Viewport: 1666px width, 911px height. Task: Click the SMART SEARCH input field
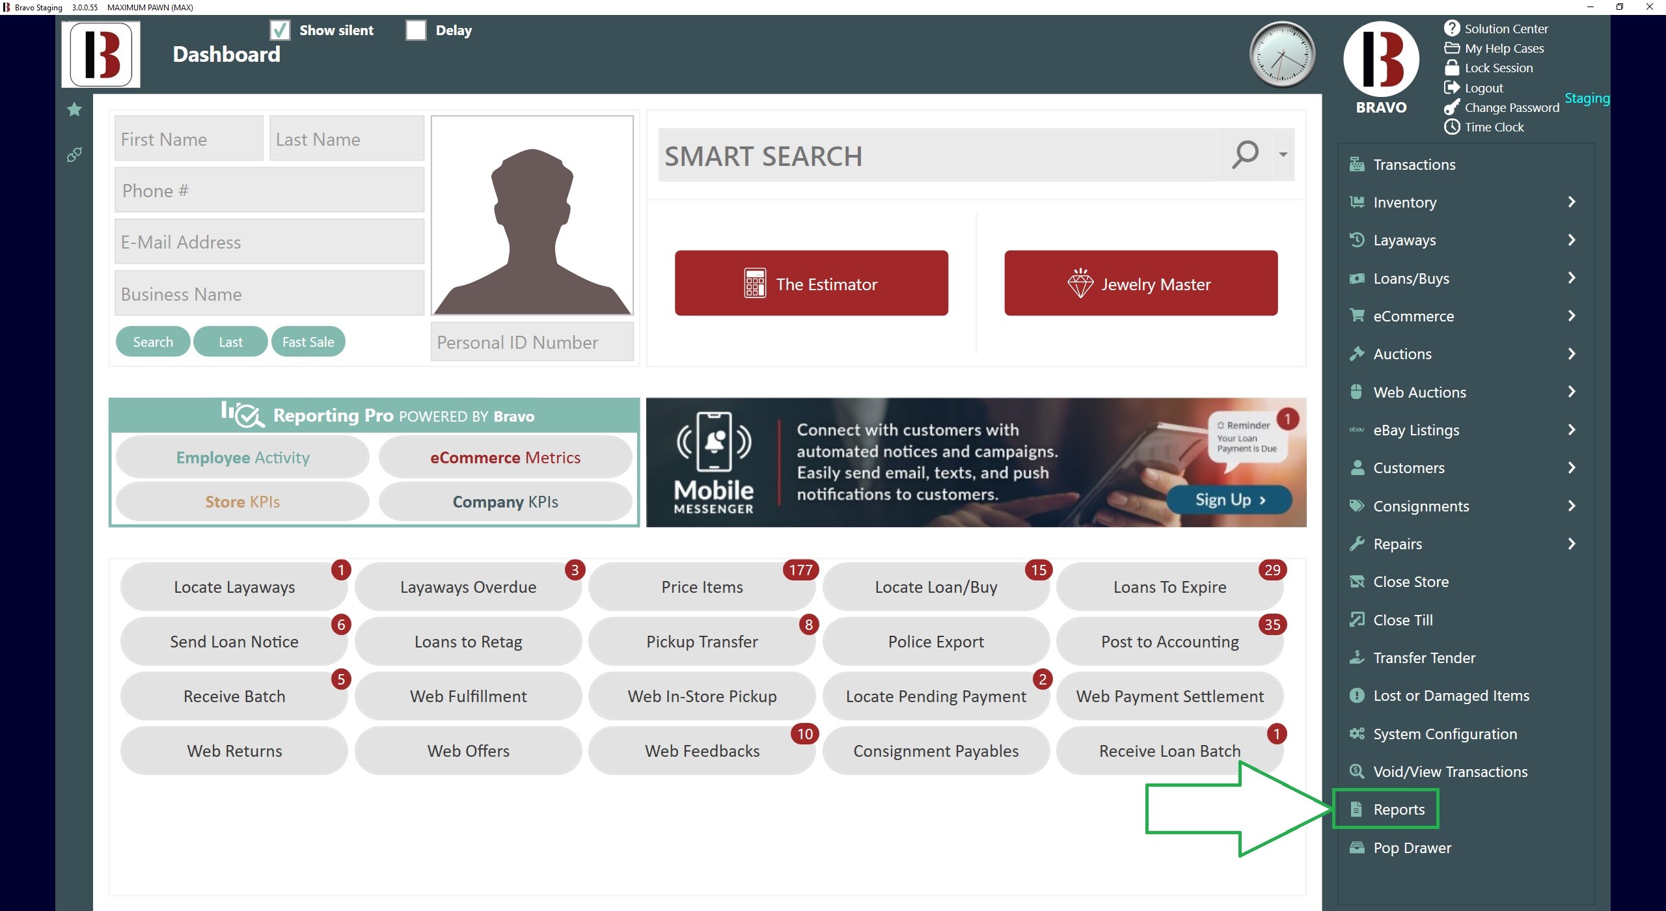tap(937, 156)
